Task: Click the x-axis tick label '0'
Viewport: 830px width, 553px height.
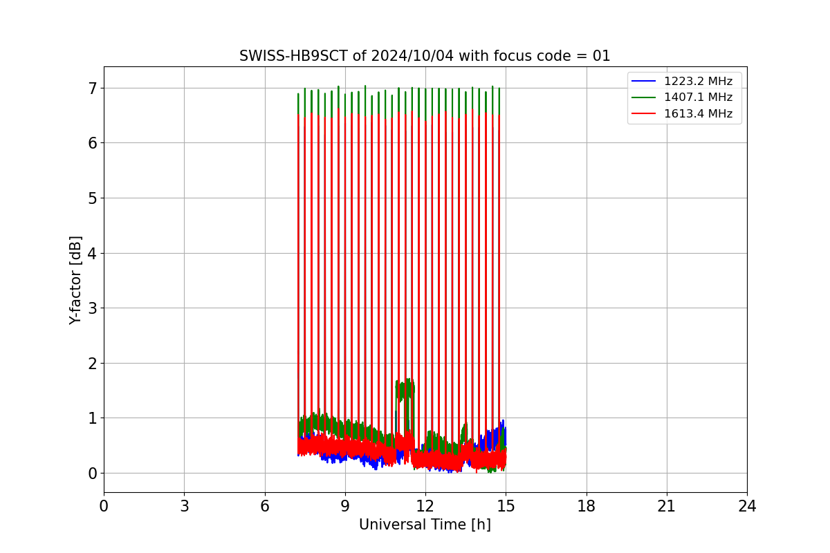Action: click(104, 507)
